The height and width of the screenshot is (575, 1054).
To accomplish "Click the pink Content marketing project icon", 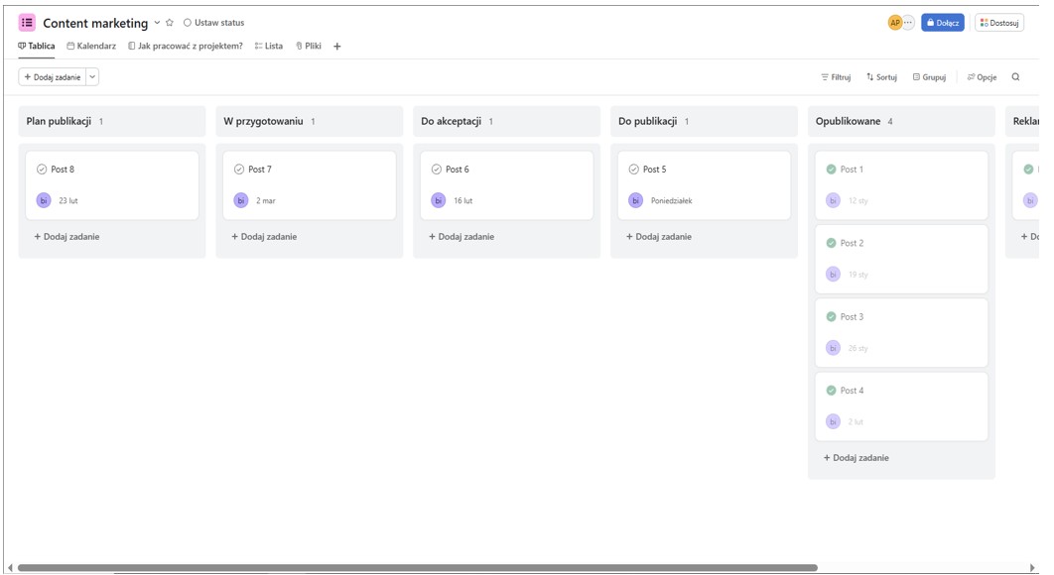I will coord(27,23).
